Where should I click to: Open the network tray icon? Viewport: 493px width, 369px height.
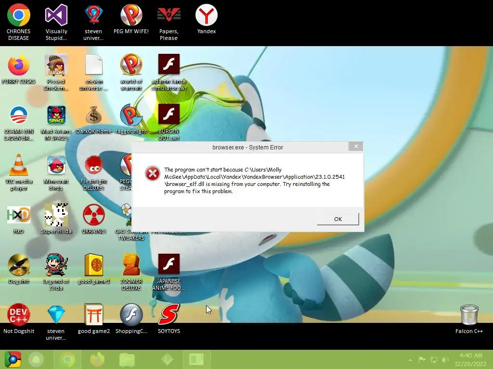click(434, 359)
